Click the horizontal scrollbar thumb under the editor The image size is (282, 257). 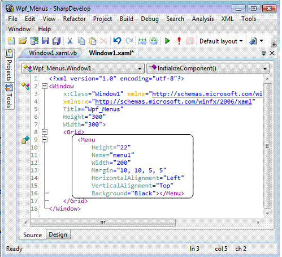(103, 222)
